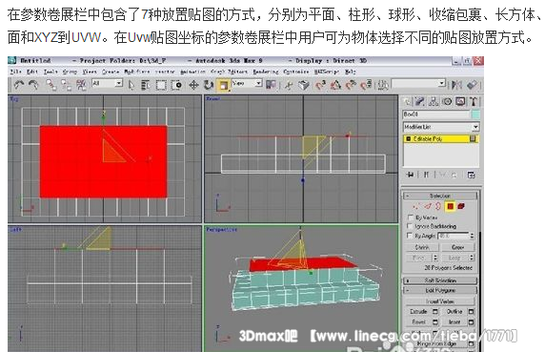Click the Extrude button
The image size is (545, 352).
pos(418,311)
